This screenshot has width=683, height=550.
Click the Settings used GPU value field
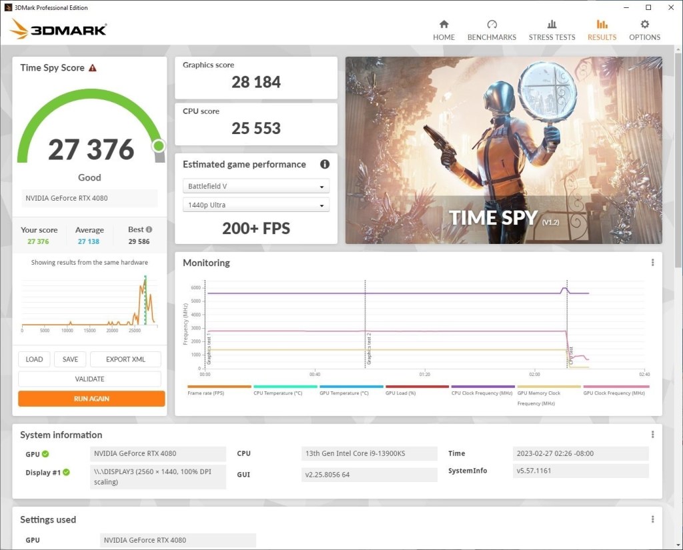click(x=177, y=540)
